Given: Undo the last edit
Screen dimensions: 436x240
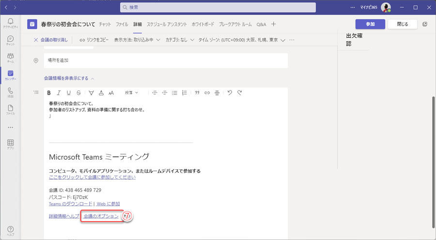Looking at the screenshot, I should click(230, 93).
